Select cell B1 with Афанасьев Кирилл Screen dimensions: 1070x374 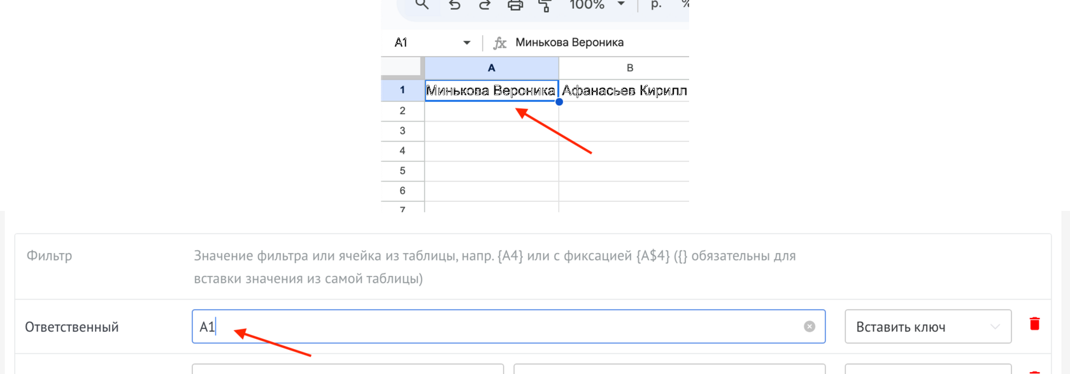point(624,90)
